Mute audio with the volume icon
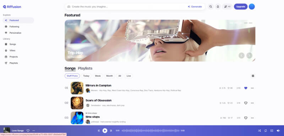Screen dimensions: 284x136 point(278,131)
